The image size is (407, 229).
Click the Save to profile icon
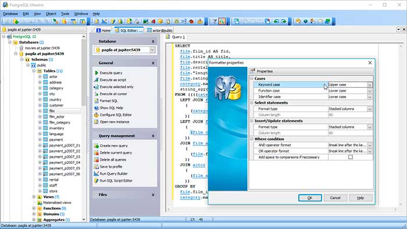(x=97, y=167)
